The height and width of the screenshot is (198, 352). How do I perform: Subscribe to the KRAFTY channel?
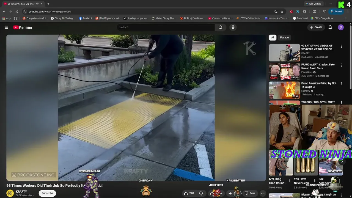pyautogui.click(x=47, y=193)
